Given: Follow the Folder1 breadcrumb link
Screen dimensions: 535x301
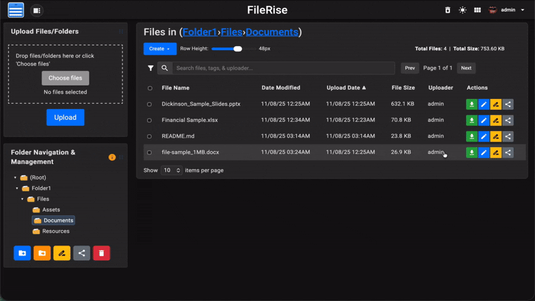Looking at the screenshot, I should click(x=199, y=31).
